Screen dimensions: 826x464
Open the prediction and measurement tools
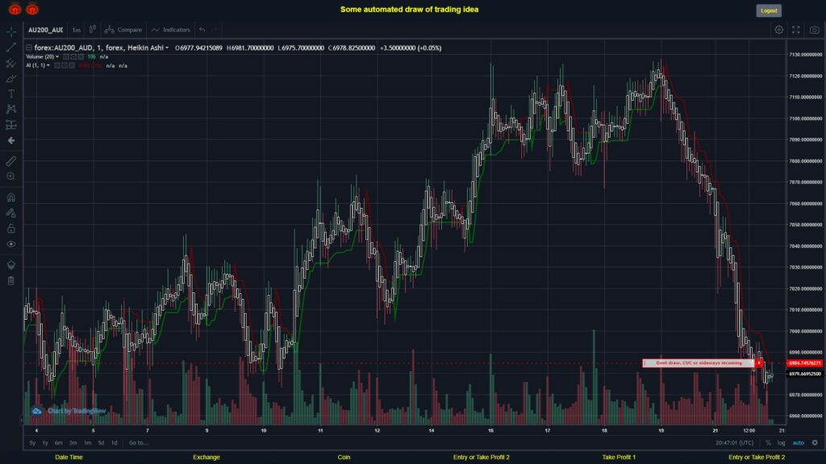[11, 125]
